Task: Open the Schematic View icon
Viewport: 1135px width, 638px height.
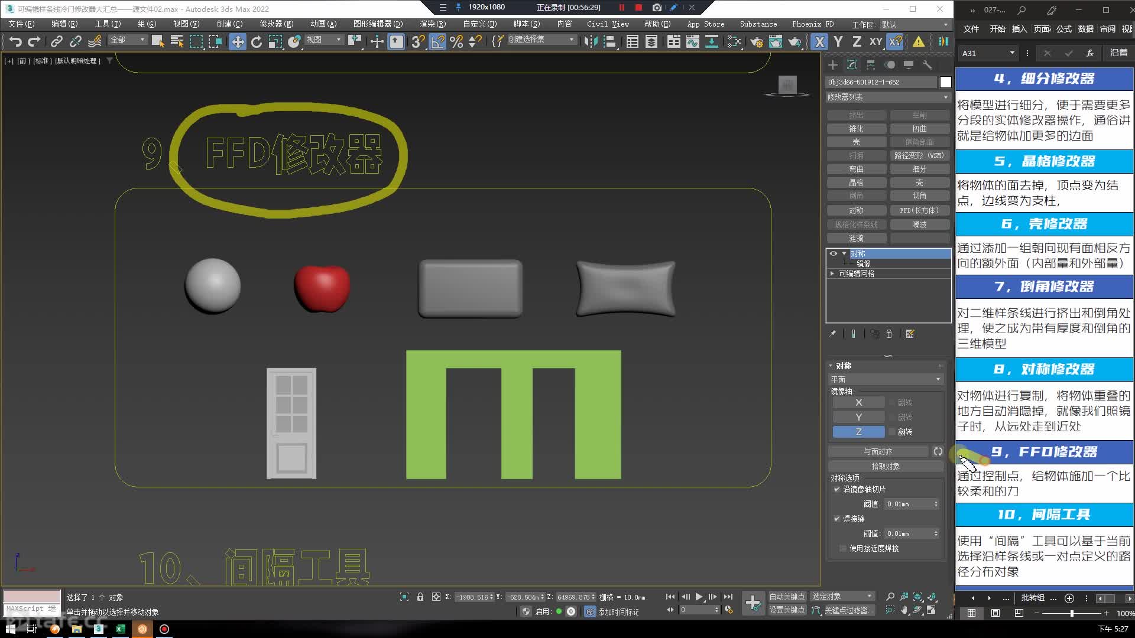Action: point(711,41)
